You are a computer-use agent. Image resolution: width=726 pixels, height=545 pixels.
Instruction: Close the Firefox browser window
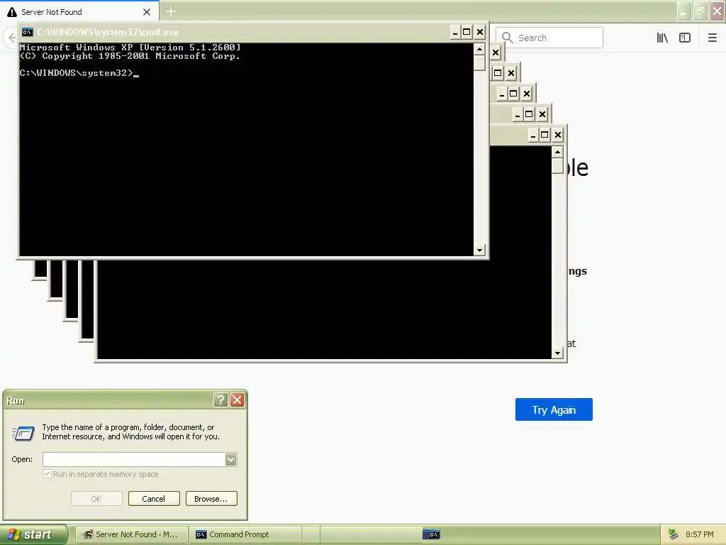[717, 11]
